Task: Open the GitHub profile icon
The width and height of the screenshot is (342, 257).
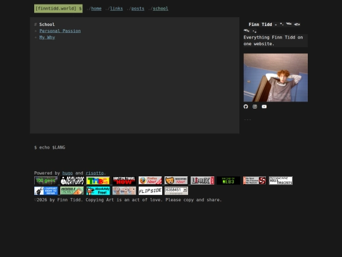Action: pyautogui.click(x=246, y=107)
